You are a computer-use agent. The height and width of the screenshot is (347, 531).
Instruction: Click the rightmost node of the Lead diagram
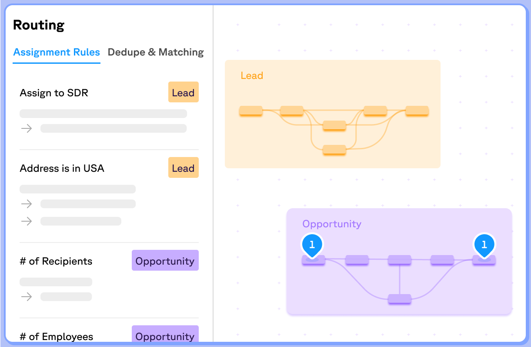coord(417,111)
